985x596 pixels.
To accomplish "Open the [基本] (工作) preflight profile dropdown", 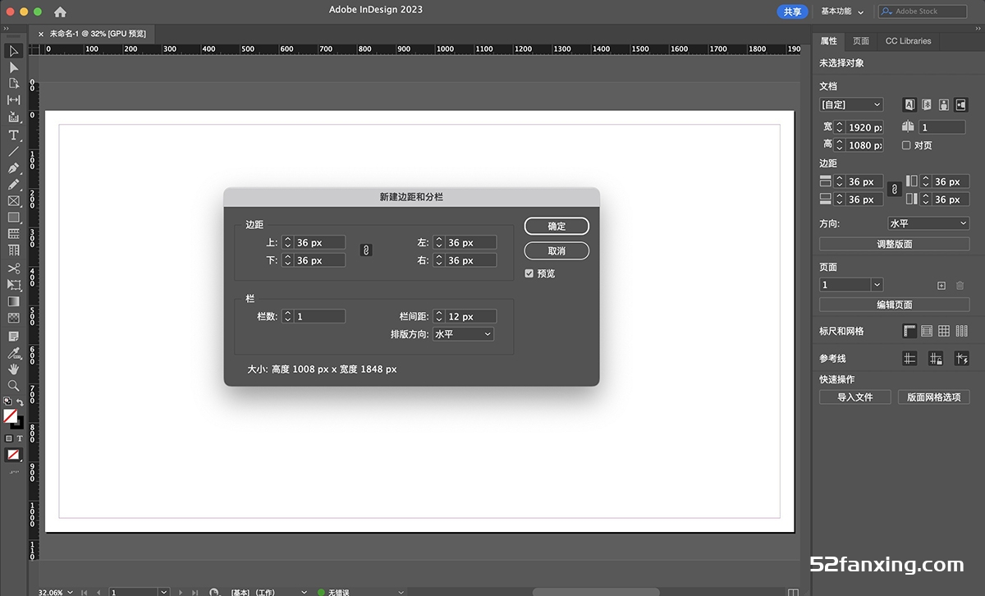I will [x=305, y=592].
